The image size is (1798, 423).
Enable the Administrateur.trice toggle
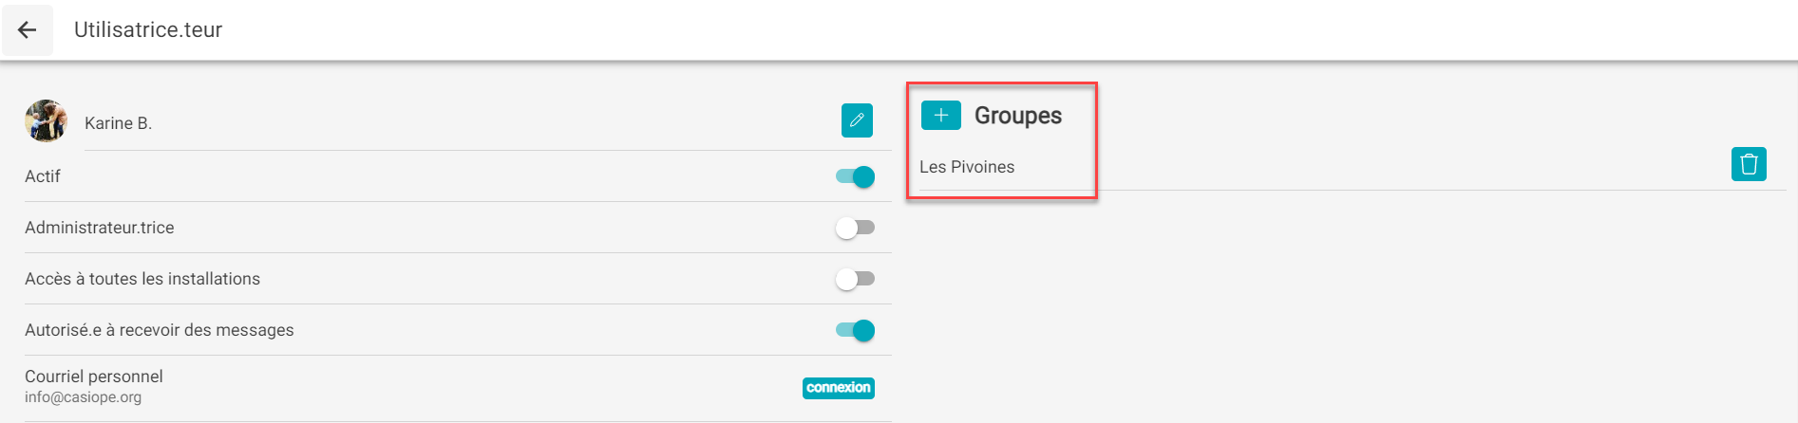856,228
